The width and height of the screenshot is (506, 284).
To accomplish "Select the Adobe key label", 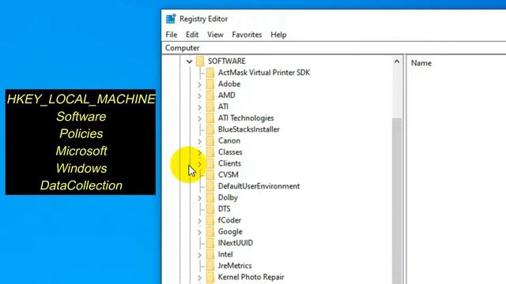I will click(229, 84).
